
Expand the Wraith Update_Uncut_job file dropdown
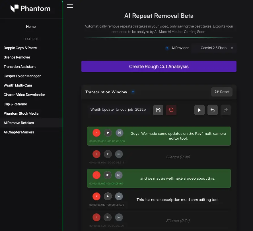[118, 110]
